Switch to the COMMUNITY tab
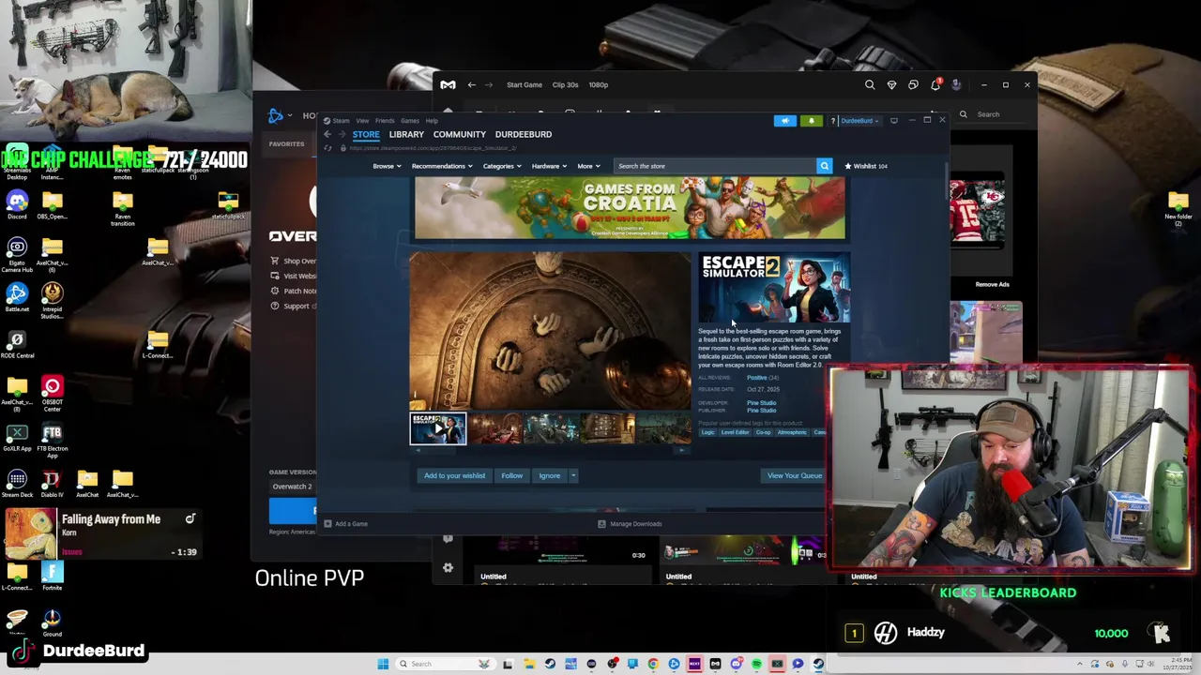The width and height of the screenshot is (1201, 675). (x=460, y=134)
